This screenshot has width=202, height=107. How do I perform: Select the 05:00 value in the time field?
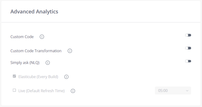tap(163, 91)
